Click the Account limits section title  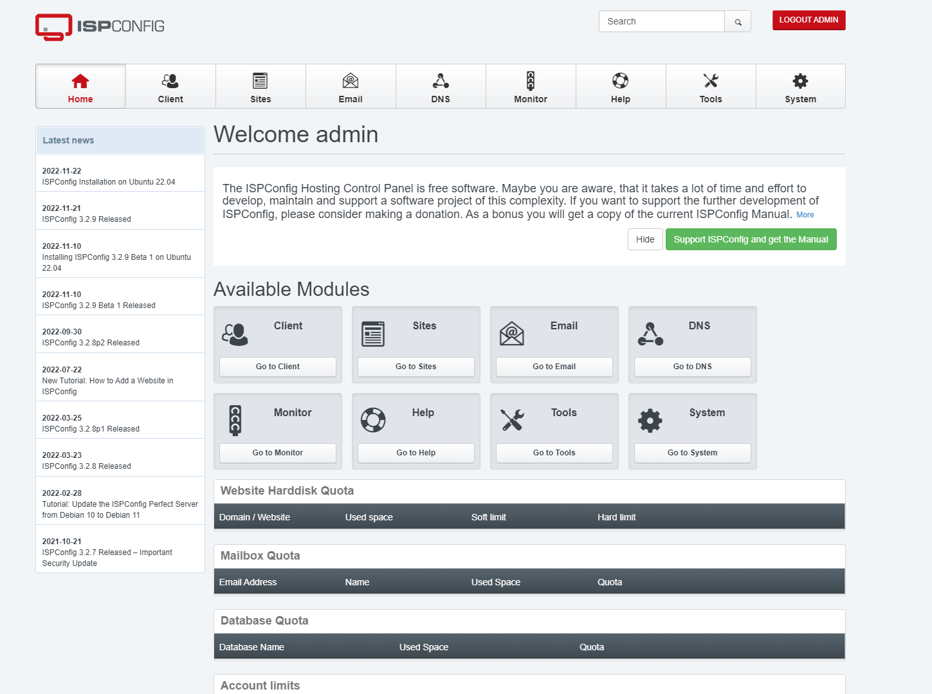point(260,686)
